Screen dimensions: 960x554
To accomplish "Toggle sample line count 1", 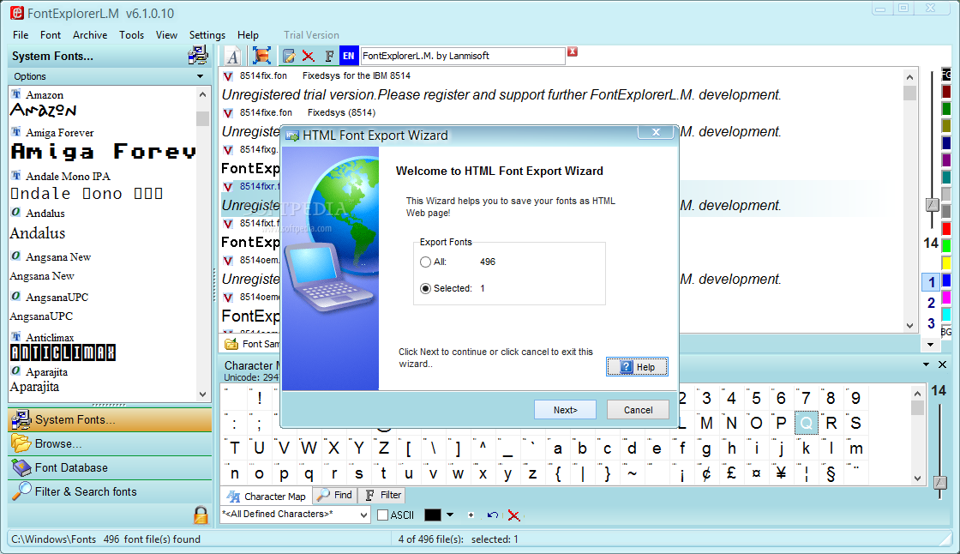I will (x=931, y=282).
